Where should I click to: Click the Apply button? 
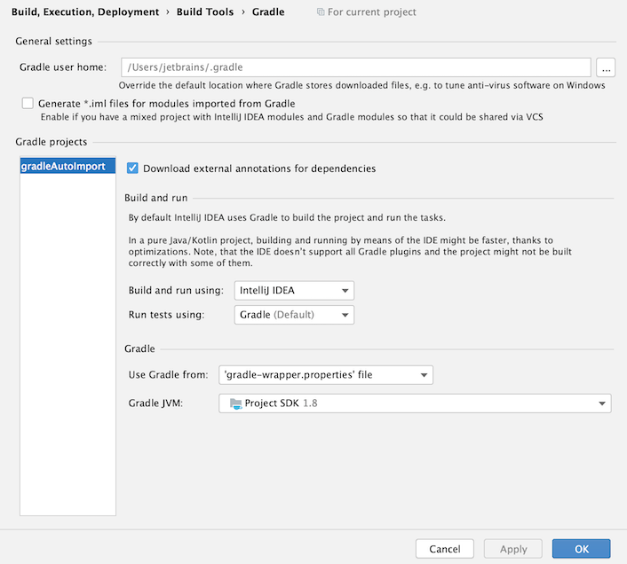(513, 549)
